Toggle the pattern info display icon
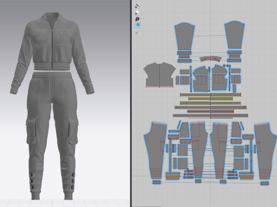The image size is (277, 207). tap(137, 19)
